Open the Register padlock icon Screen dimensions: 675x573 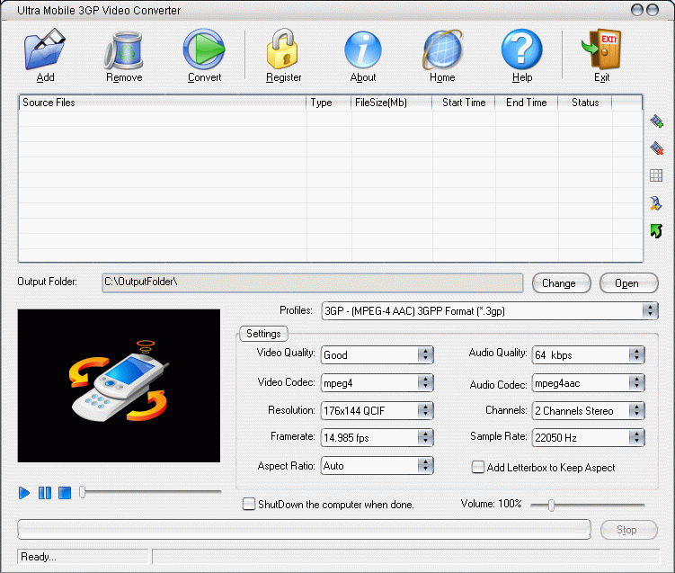pyautogui.click(x=282, y=49)
